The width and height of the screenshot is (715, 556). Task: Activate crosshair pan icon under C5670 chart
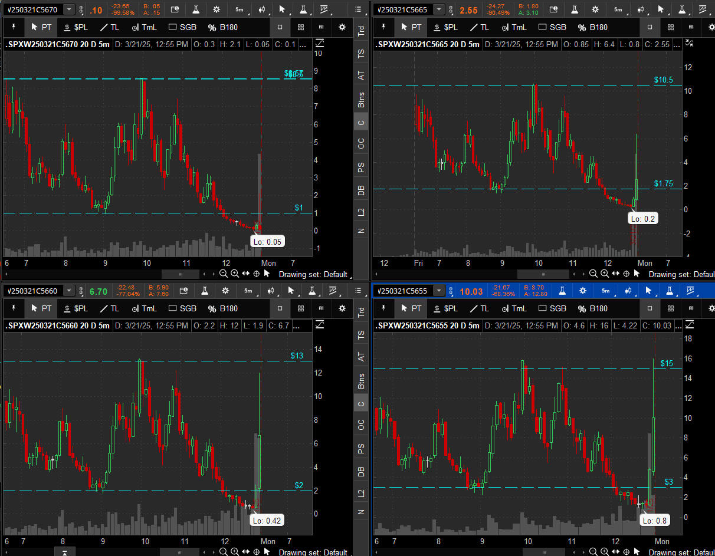point(257,274)
